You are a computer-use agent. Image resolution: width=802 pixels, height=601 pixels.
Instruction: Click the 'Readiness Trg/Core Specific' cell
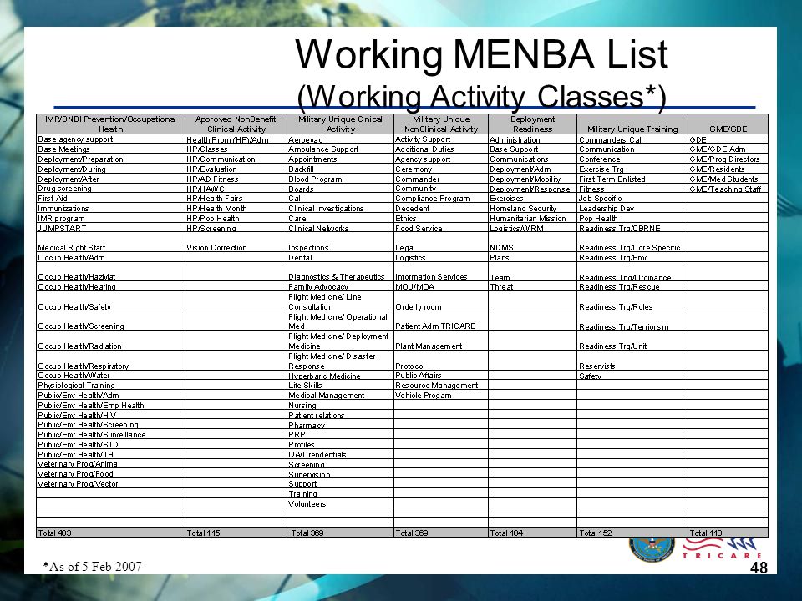[632, 243]
